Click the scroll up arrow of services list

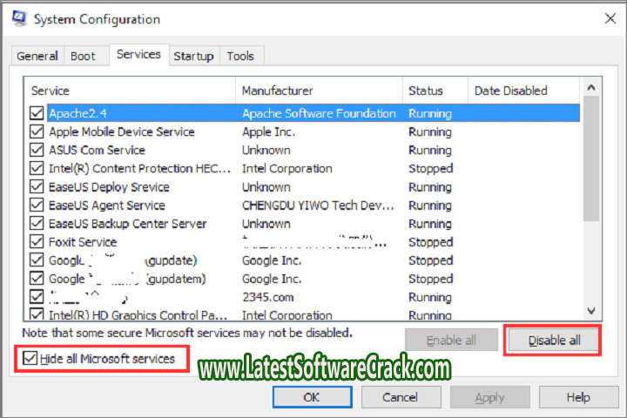coord(592,87)
